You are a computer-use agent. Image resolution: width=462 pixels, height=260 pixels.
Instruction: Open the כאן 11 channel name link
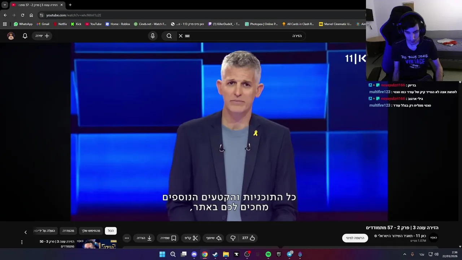pyautogui.click(x=402, y=236)
